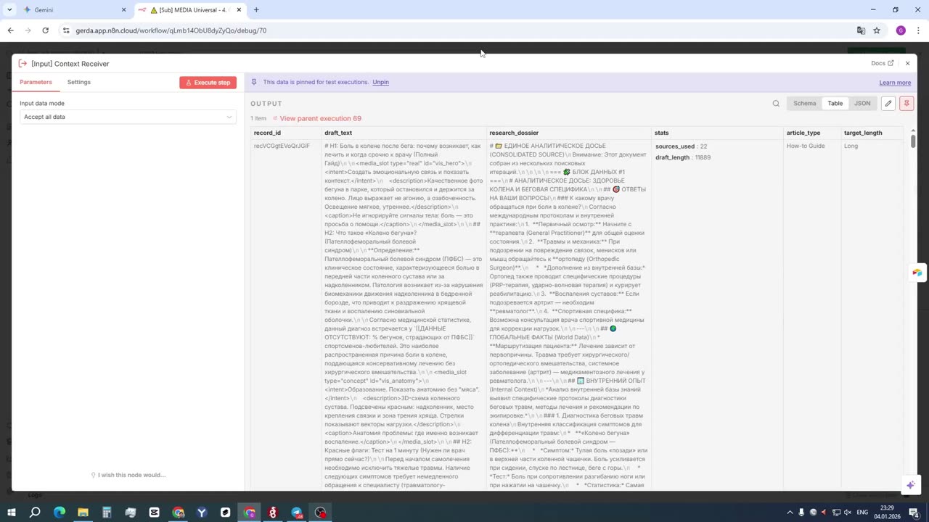Viewport: 929px width, 522px height.
Task: Select the Table output view
Action: coord(835,104)
